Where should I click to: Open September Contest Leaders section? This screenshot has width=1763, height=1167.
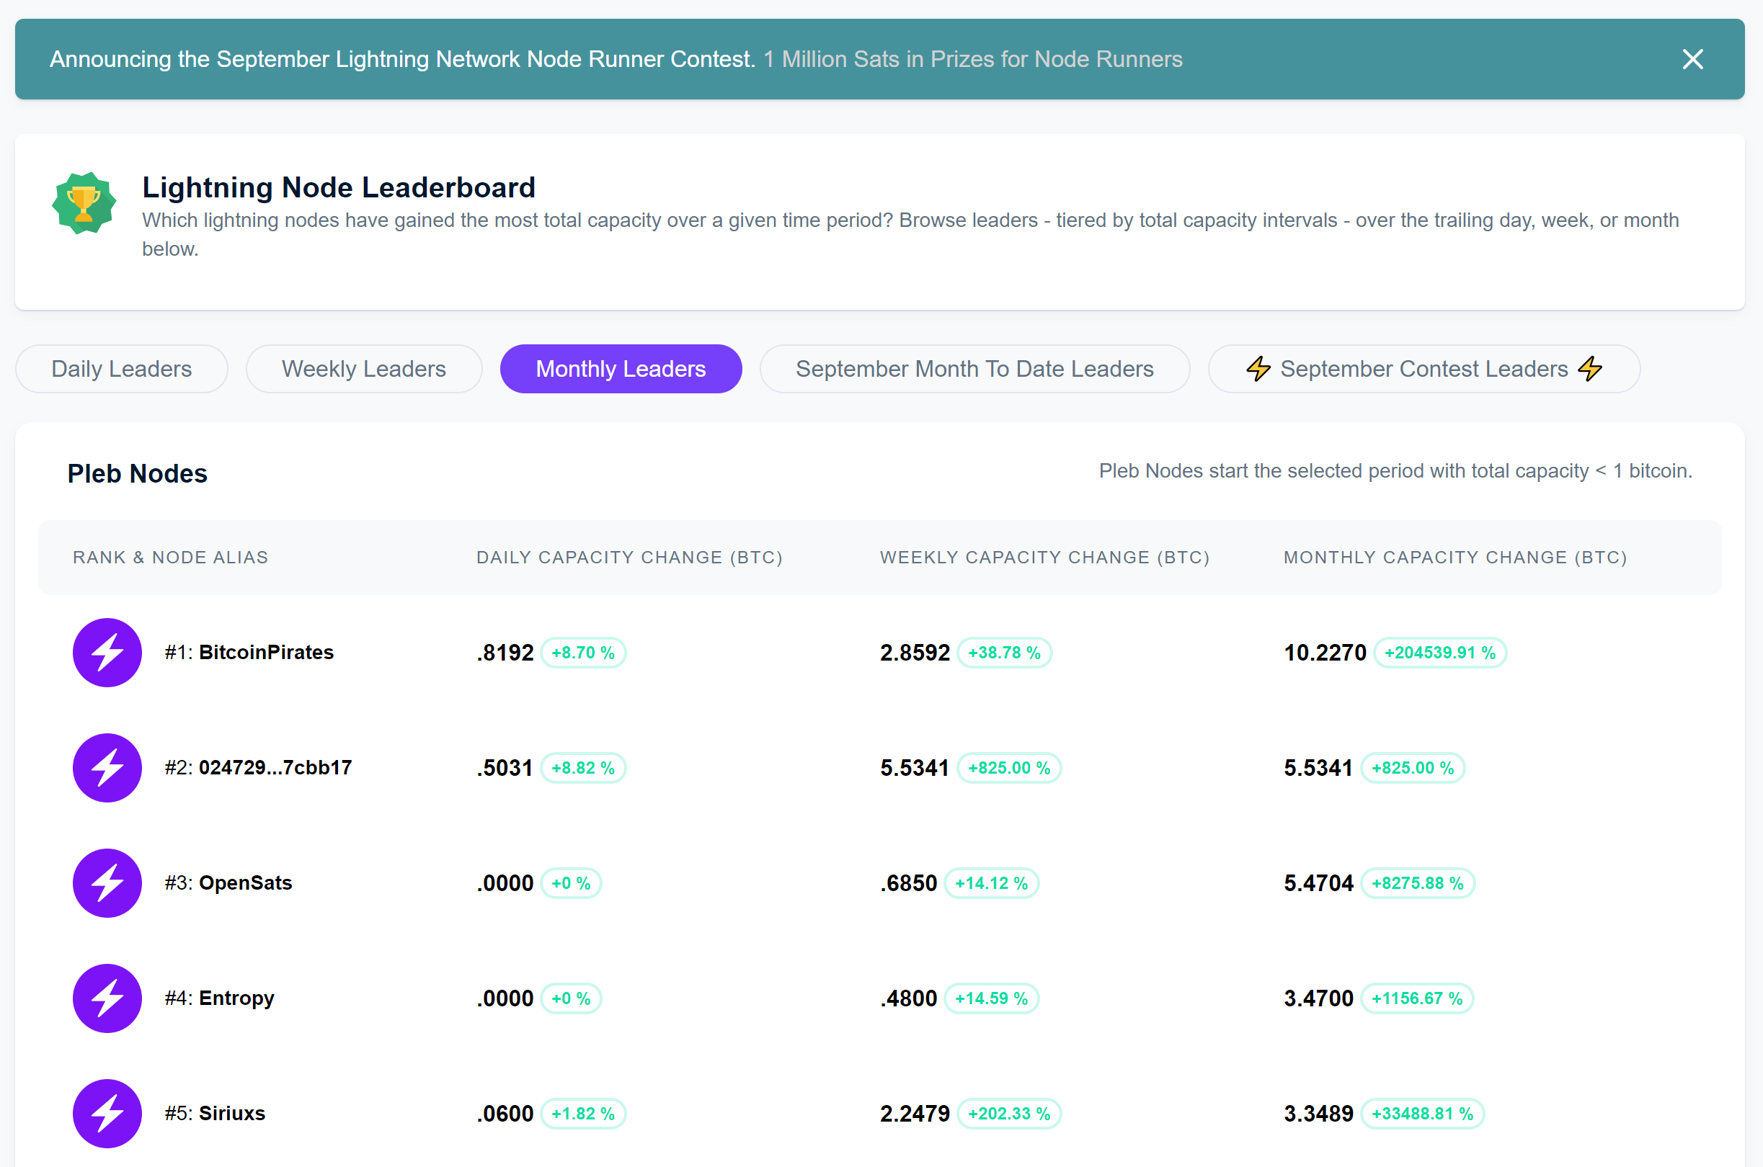pos(1423,370)
